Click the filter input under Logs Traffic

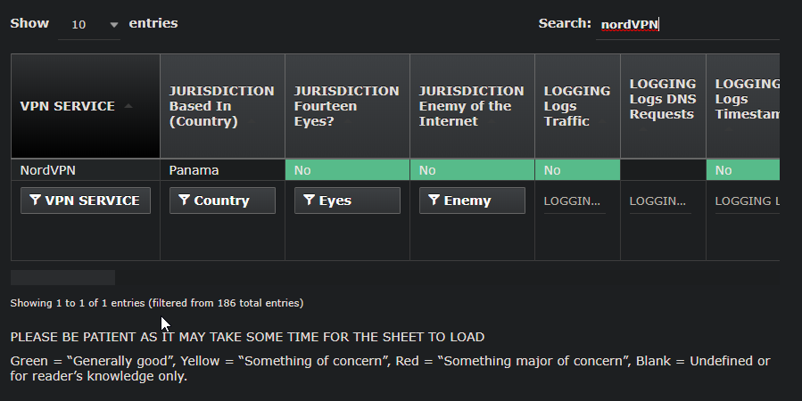click(x=574, y=202)
